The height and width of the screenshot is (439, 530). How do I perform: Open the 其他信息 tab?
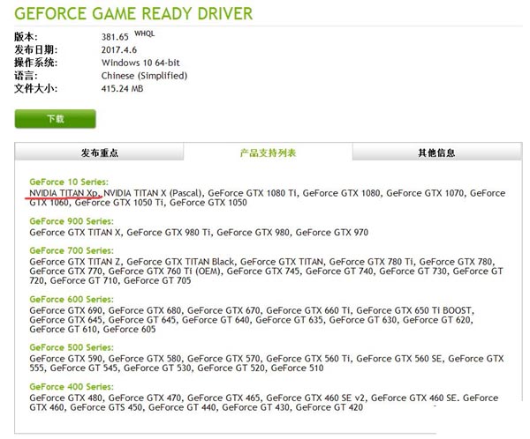coord(436,153)
